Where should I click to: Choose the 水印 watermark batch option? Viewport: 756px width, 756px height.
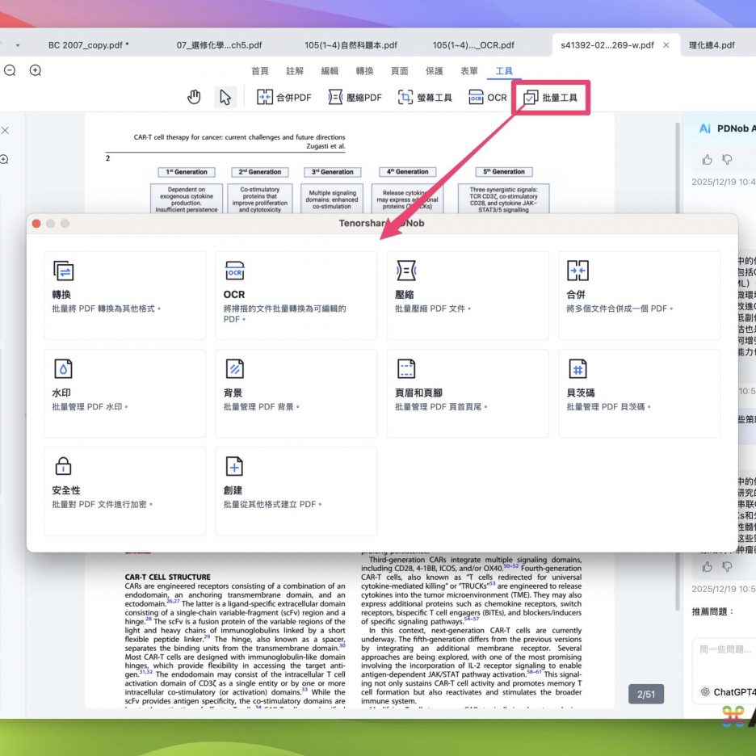click(124, 393)
